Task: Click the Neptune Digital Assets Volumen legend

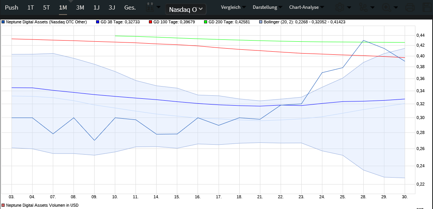Action: point(42,206)
